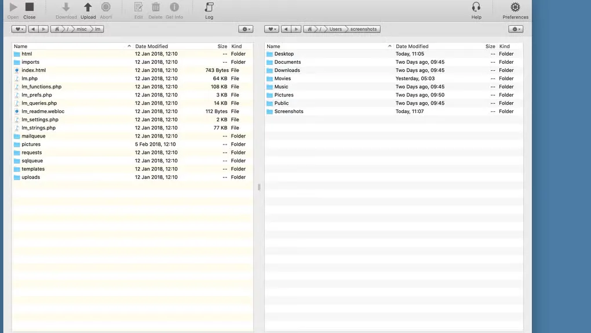The image size is (591, 333).
Task: Click the Get Info toolbar icon
Action: [174, 7]
